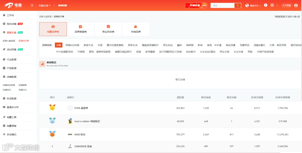Switch to the 热销品牌 tab
The width and height of the screenshot is (302, 153).
click(136, 29)
